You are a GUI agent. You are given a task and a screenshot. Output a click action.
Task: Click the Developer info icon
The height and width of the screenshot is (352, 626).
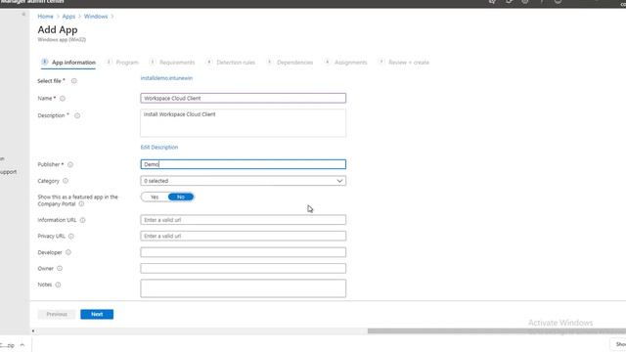68,252
